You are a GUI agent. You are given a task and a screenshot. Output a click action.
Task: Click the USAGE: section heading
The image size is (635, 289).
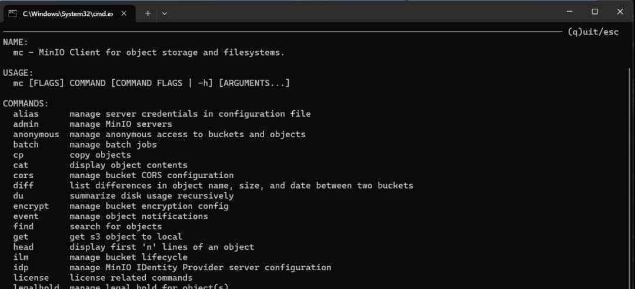tap(18, 73)
